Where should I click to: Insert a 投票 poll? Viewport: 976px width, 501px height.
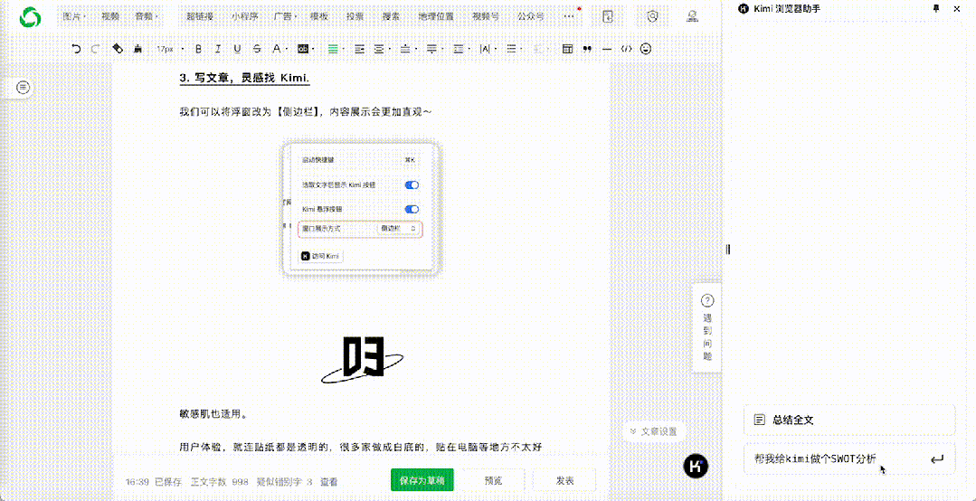coord(355,16)
